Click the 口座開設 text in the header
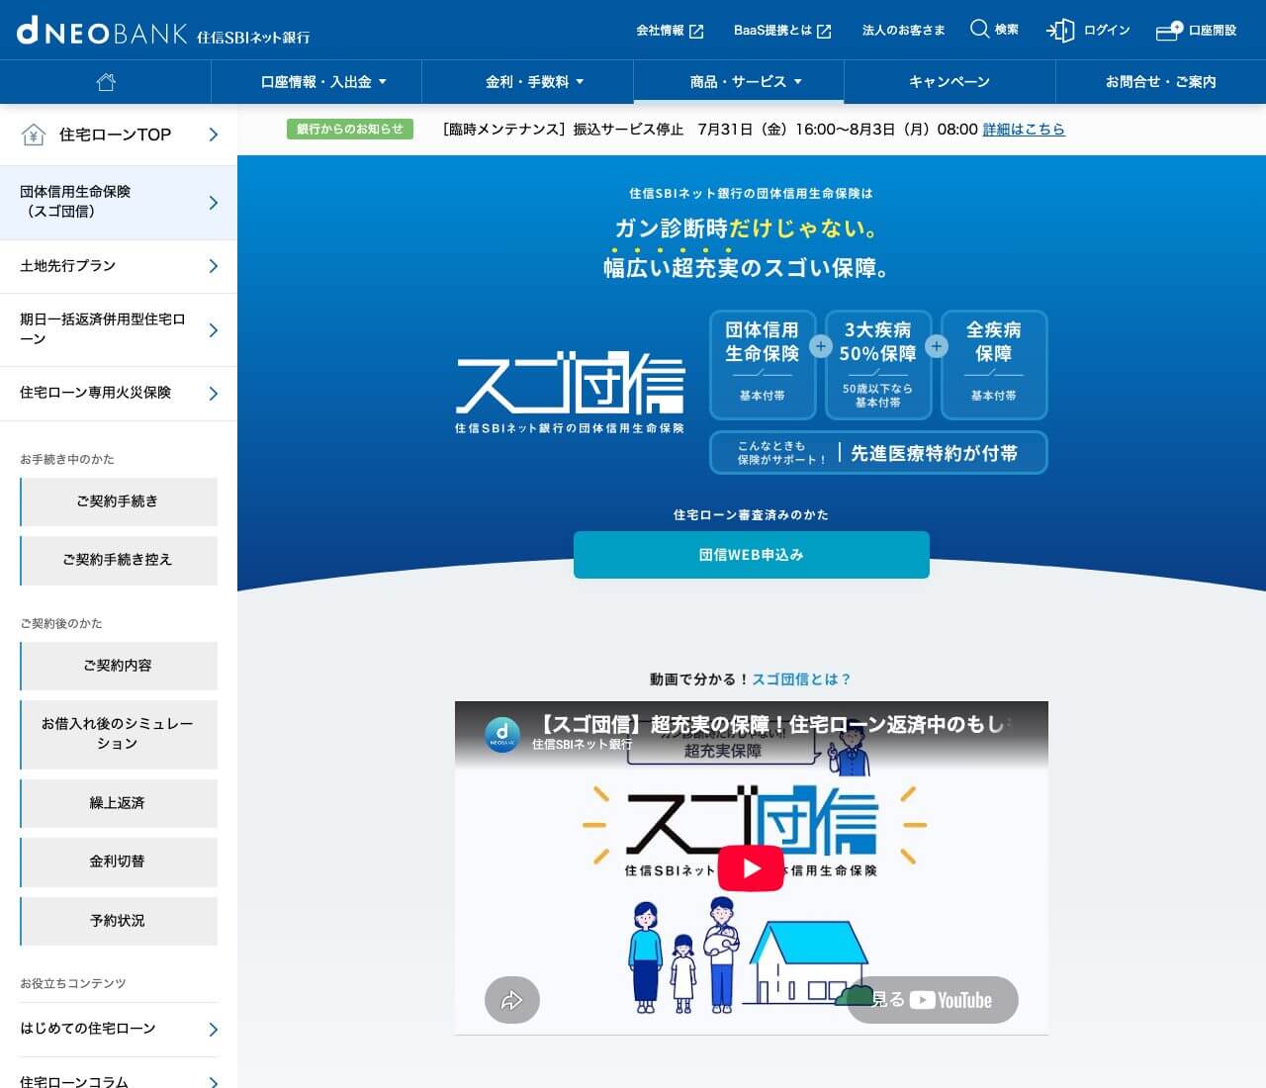This screenshot has height=1088, width=1266. coord(1213,31)
